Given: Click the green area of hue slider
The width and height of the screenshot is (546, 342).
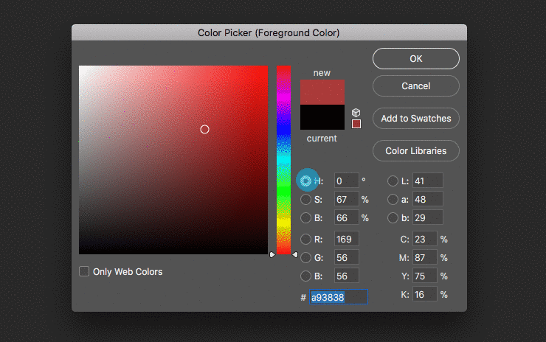Looking at the screenshot, I should pyautogui.click(x=283, y=193).
